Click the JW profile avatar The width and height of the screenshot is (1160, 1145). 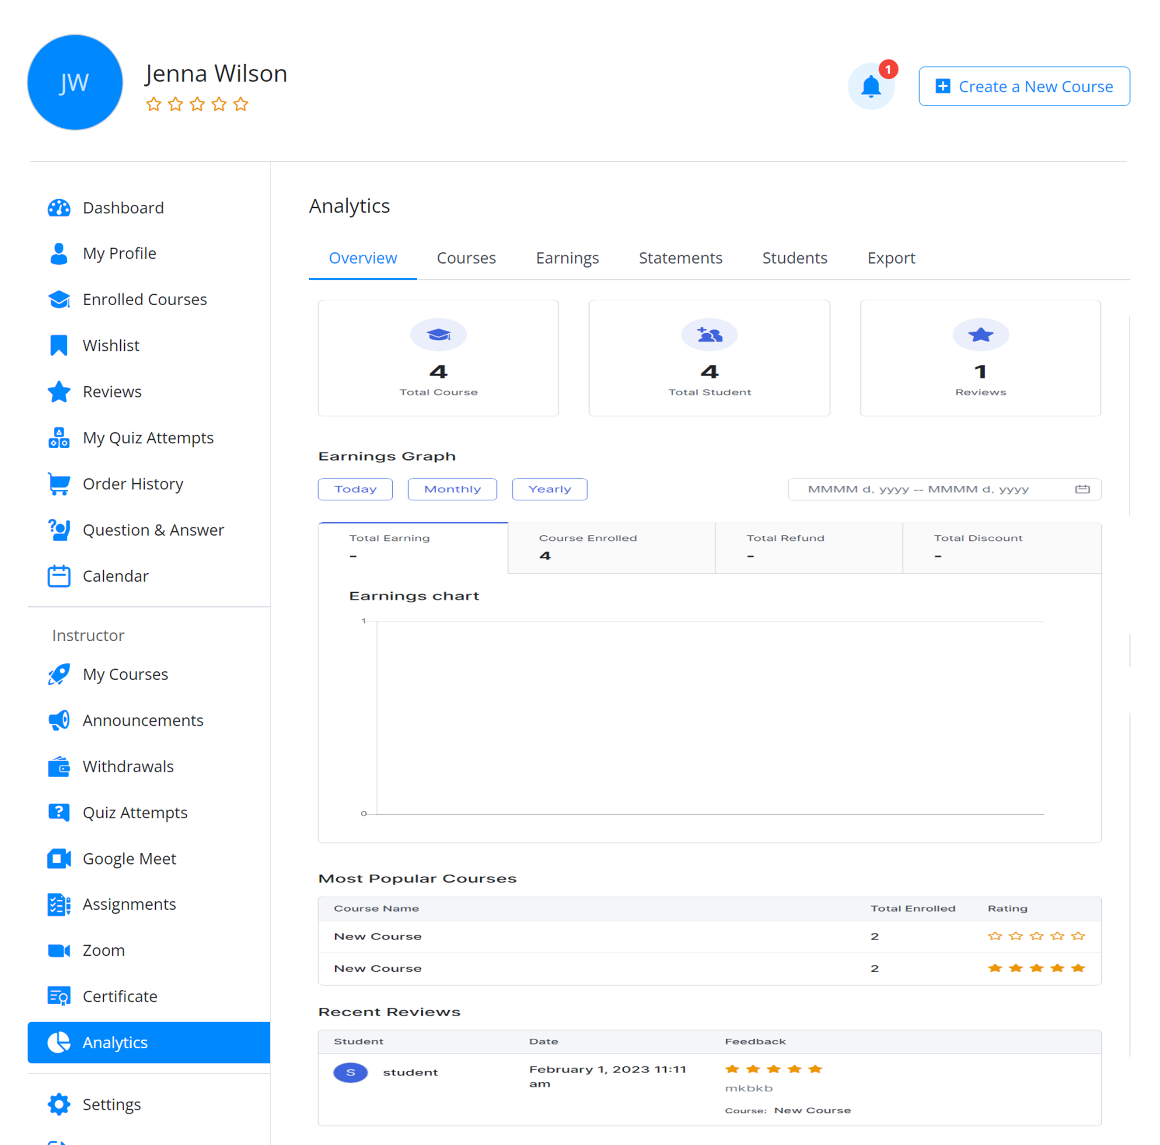(x=75, y=82)
